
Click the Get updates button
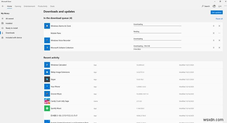click(217, 12)
